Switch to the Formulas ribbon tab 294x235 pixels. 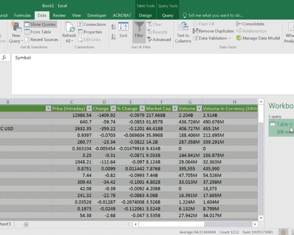(x=22, y=15)
